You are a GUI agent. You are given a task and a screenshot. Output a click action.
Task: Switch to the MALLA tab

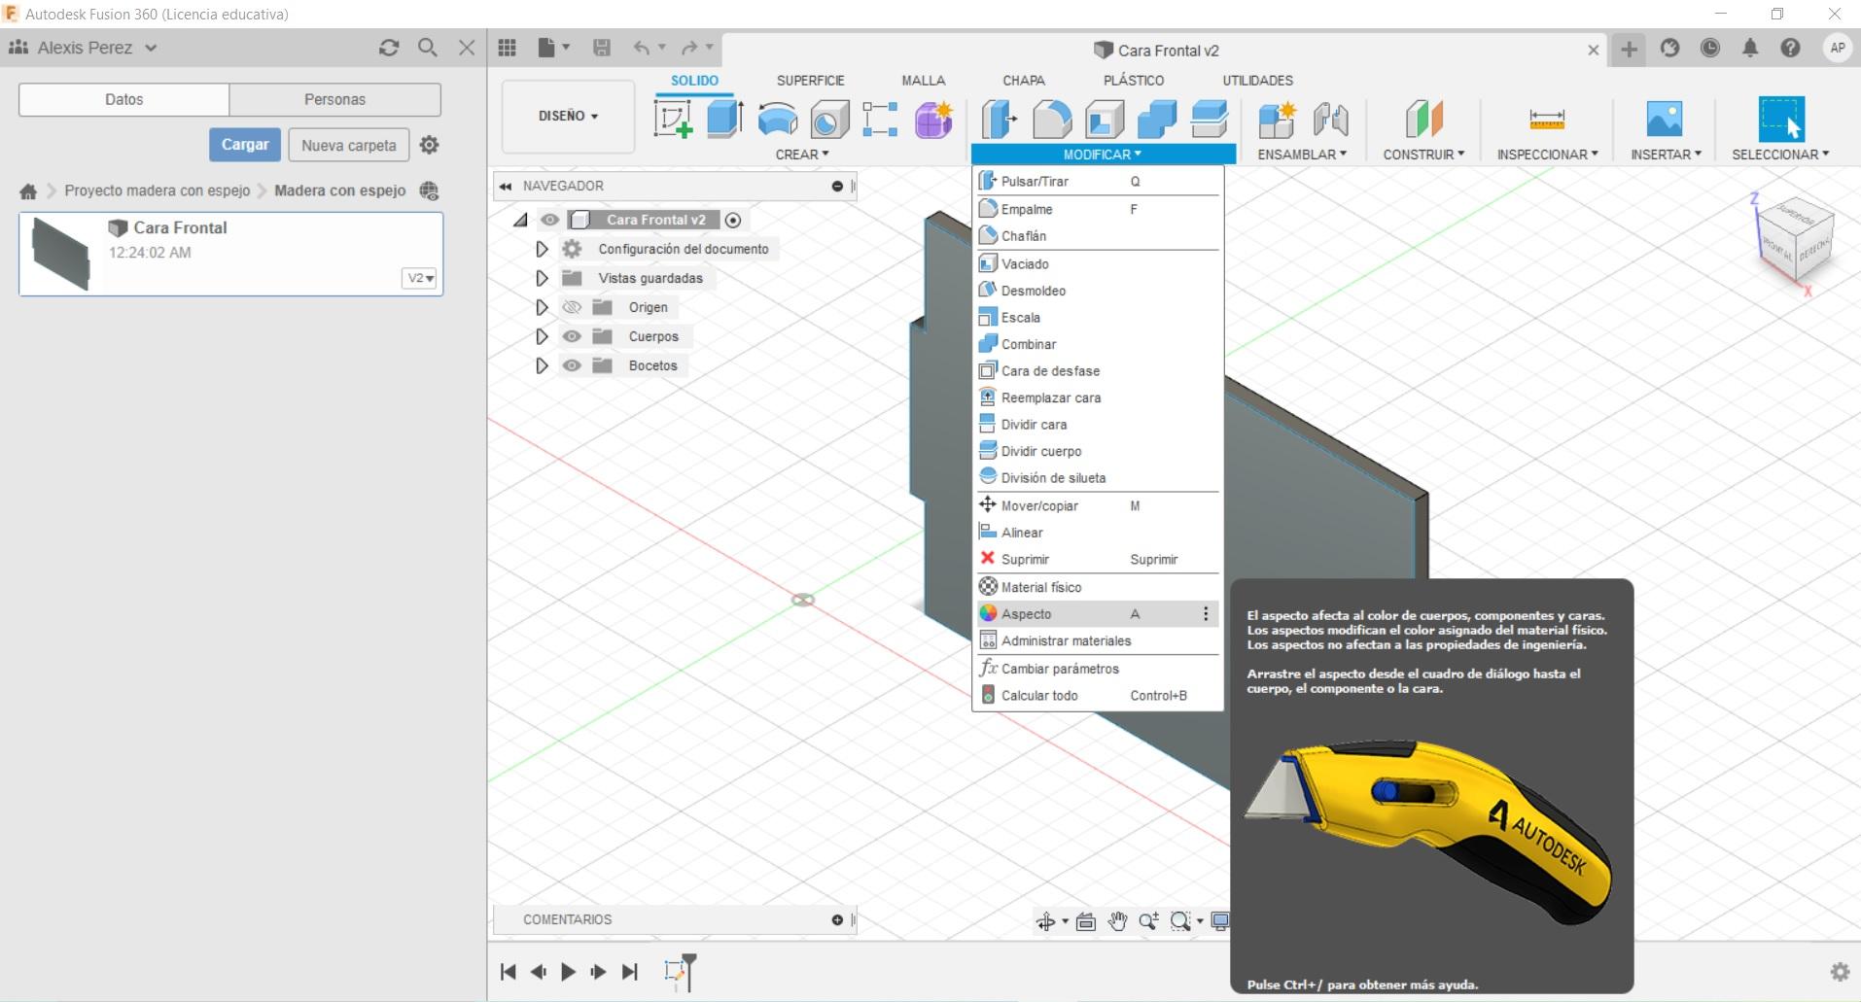click(923, 81)
